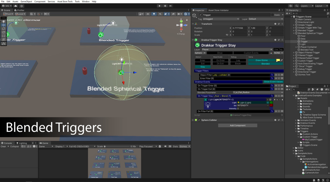The width and height of the screenshot is (330, 182).
Task: Click the Position Y value field
Action: point(258,28)
